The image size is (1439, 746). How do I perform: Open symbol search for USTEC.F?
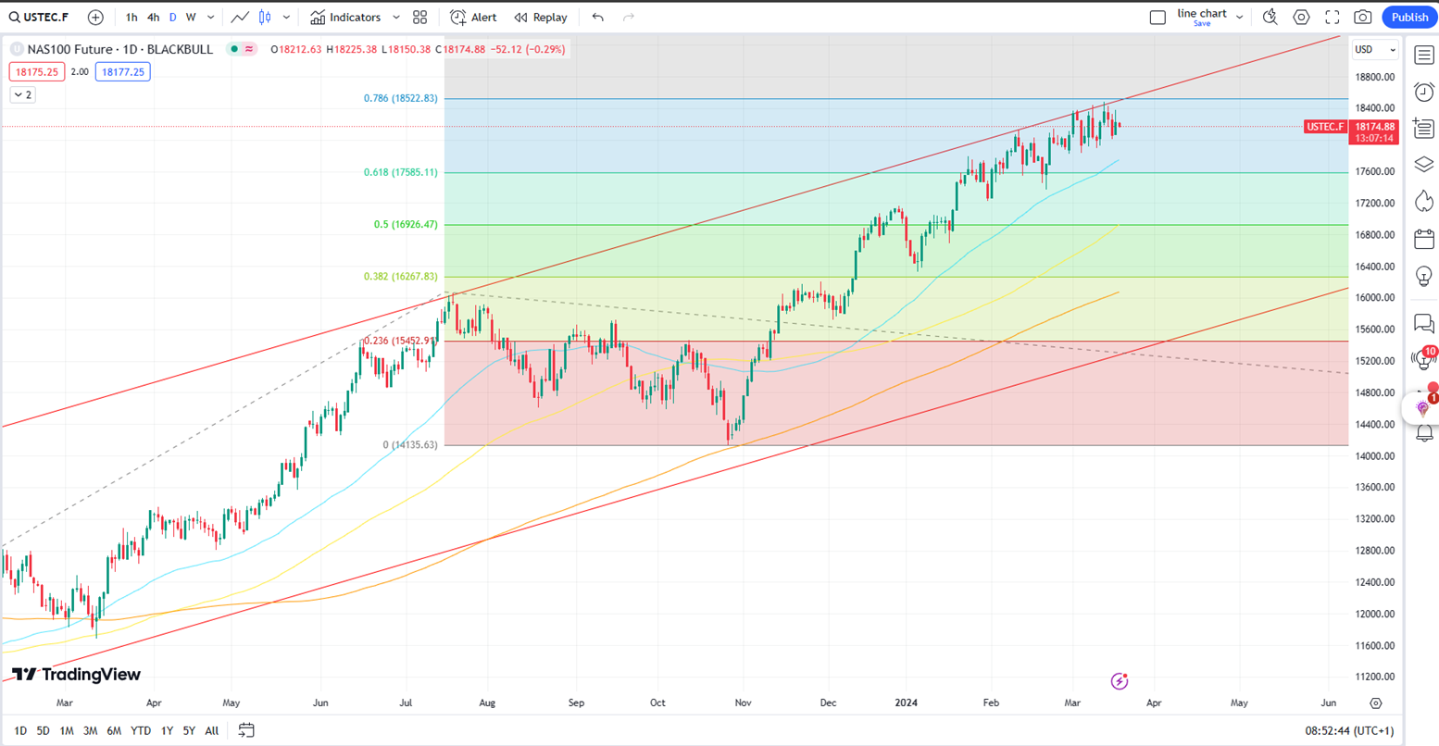pos(39,18)
